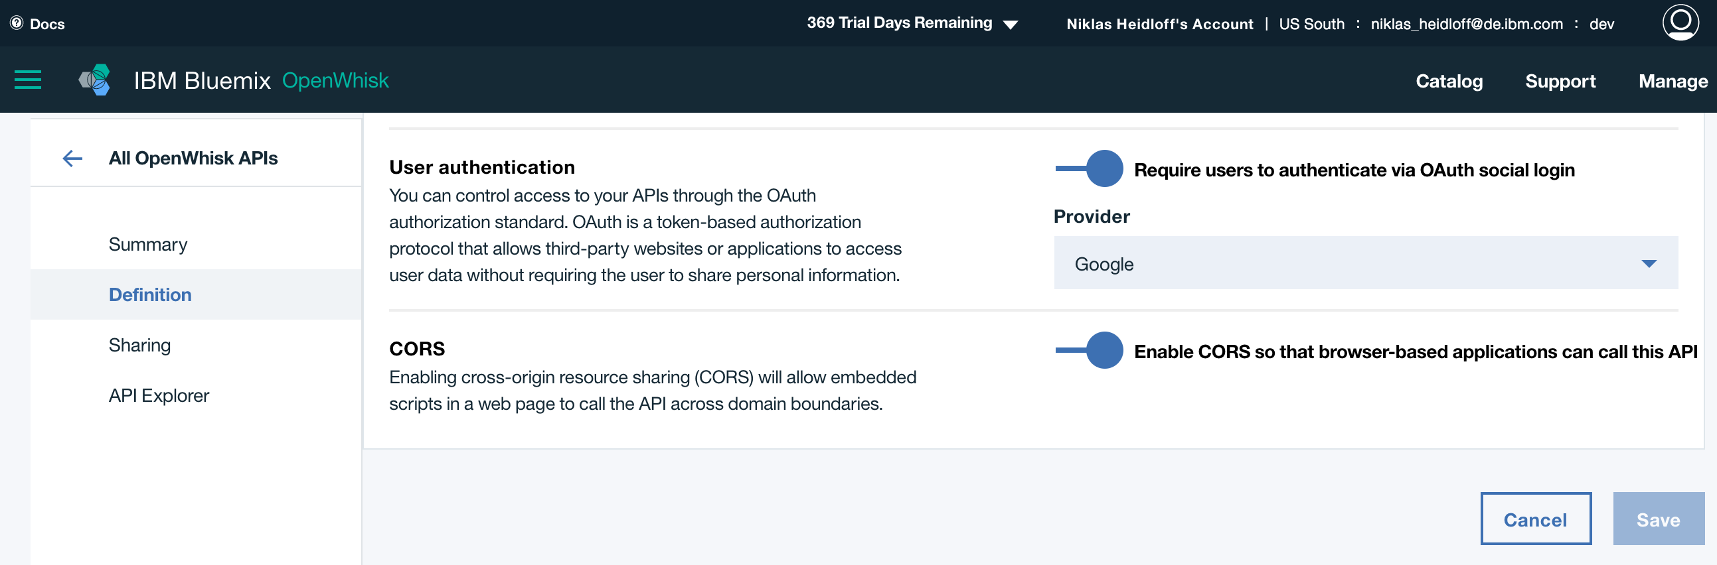Open the Support link in header
The width and height of the screenshot is (1717, 565).
coord(1560,80)
